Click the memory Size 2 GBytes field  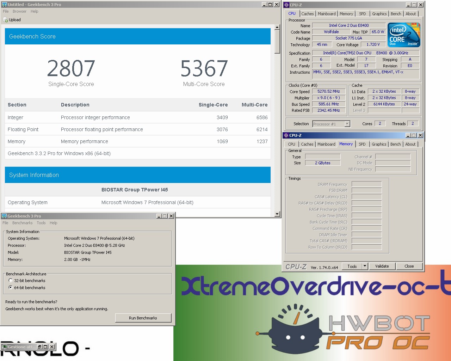point(323,163)
